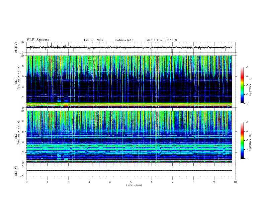Click the "2" kHz tick on the ch.2 spectrogram
The image size is (265, 204).
coord(23,152)
